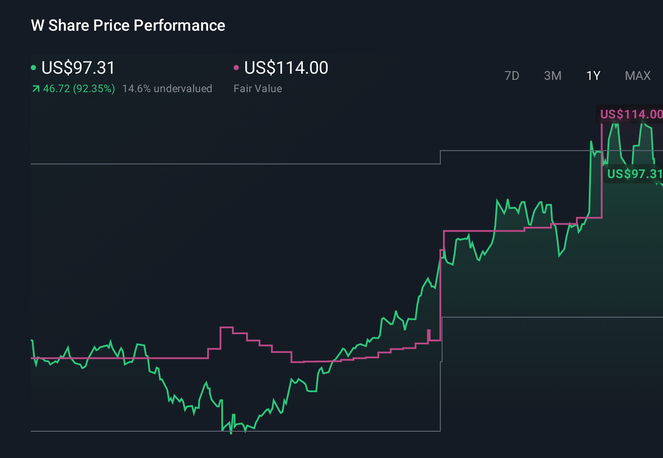Click the US$97.31 price flag on the chart
Viewport: 663px width, 458px height.
coord(634,175)
